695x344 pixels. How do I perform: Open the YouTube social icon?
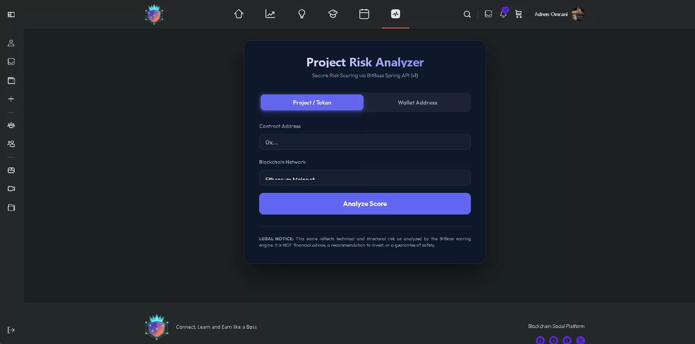[x=567, y=340]
